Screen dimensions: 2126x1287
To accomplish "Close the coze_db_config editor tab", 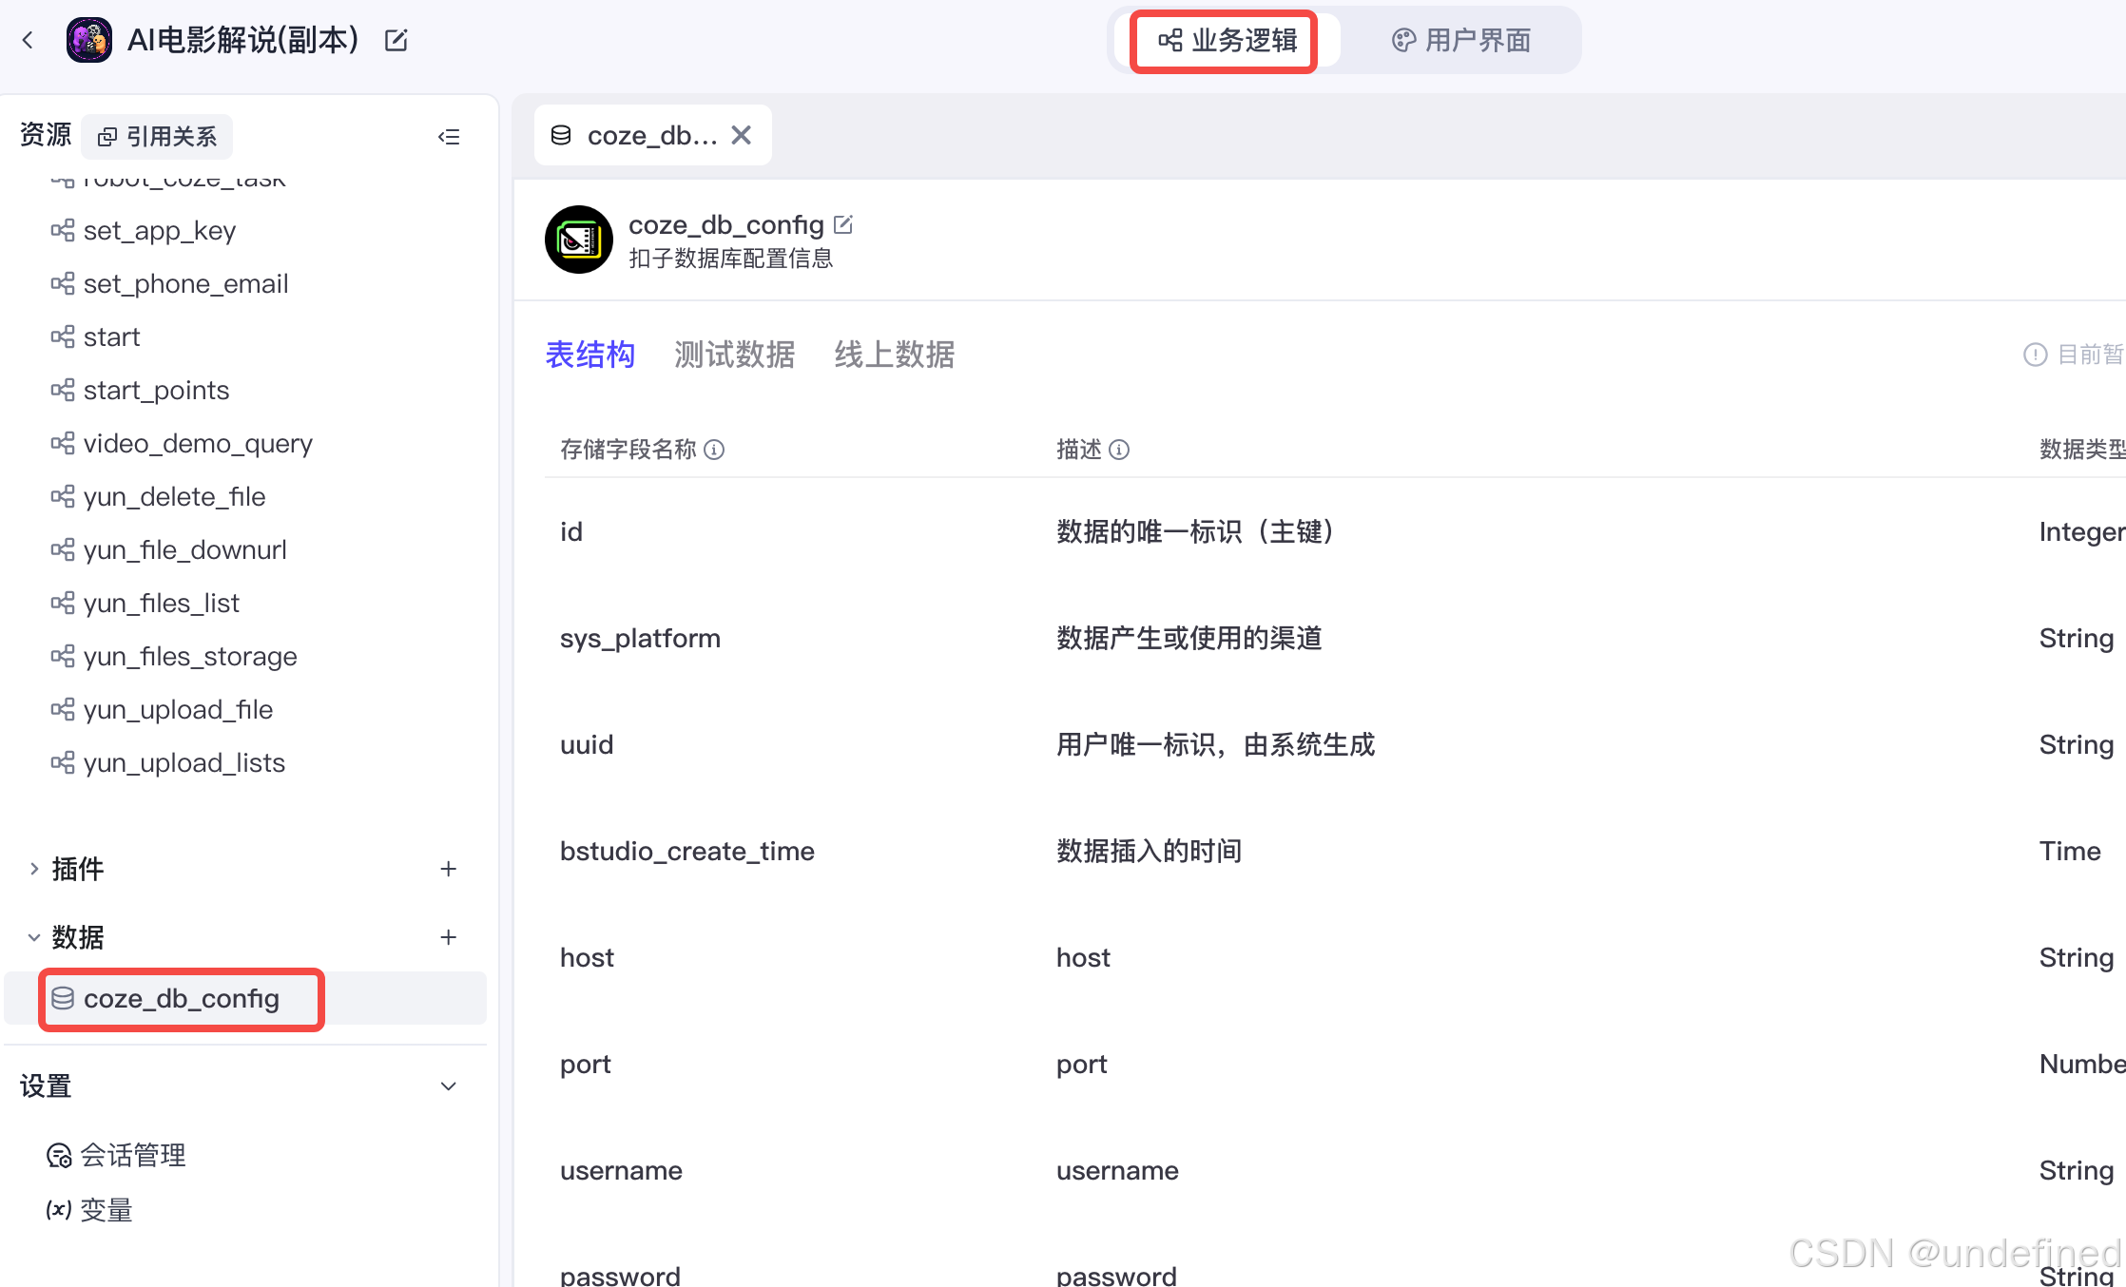I will click(x=742, y=134).
